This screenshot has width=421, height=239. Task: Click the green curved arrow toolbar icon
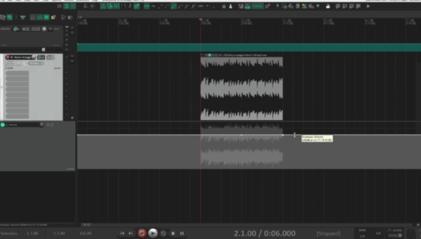coord(66,6)
